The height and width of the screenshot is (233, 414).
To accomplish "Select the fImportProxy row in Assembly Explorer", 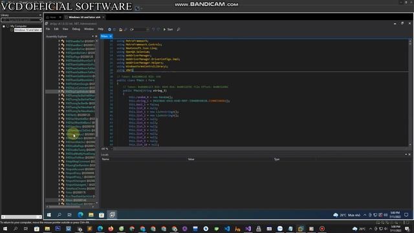I will coord(80,173).
